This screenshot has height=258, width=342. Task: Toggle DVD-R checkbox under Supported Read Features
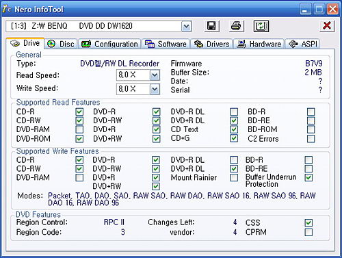coord(157,112)
